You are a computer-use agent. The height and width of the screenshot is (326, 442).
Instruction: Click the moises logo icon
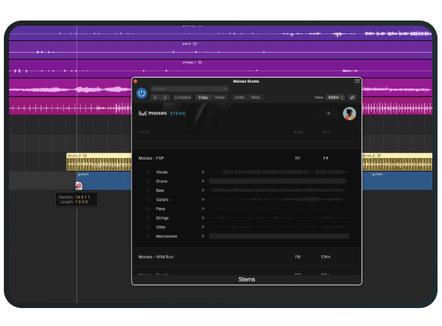(x=143, y=113)
